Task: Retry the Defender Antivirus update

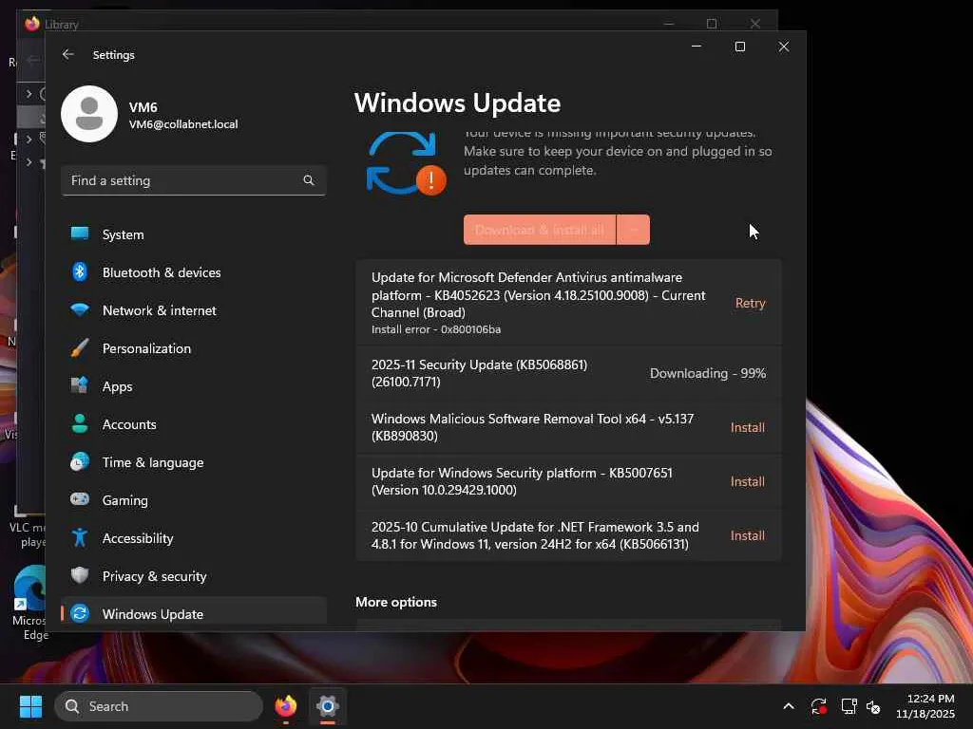Action: click(x=750, y=303)
